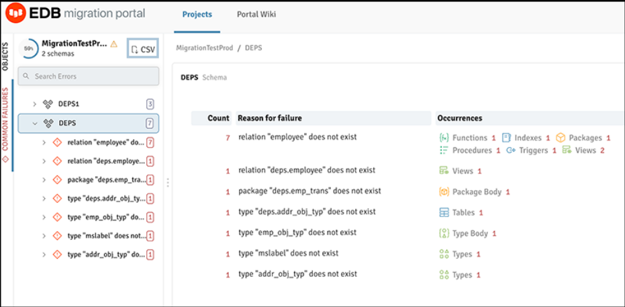This screenshot has height=307, width=625.
Task: Click the Search Errors input field
Action: tap(89, 77)
